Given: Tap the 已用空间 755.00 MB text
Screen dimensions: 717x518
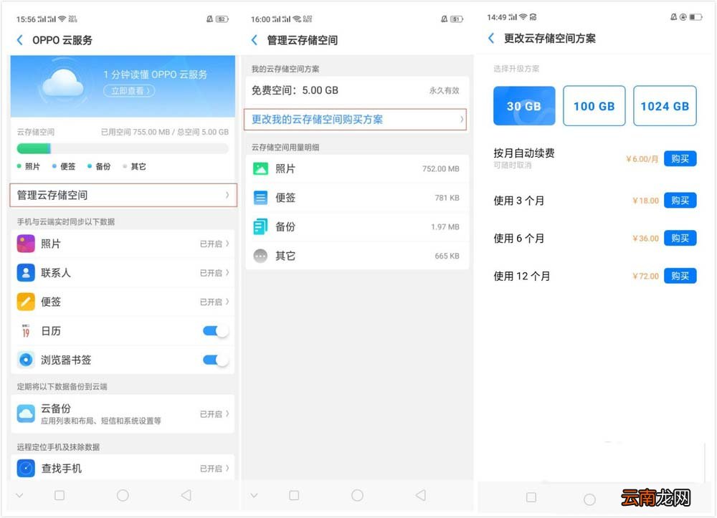Looking at the screenshot, I should [136, 132].
